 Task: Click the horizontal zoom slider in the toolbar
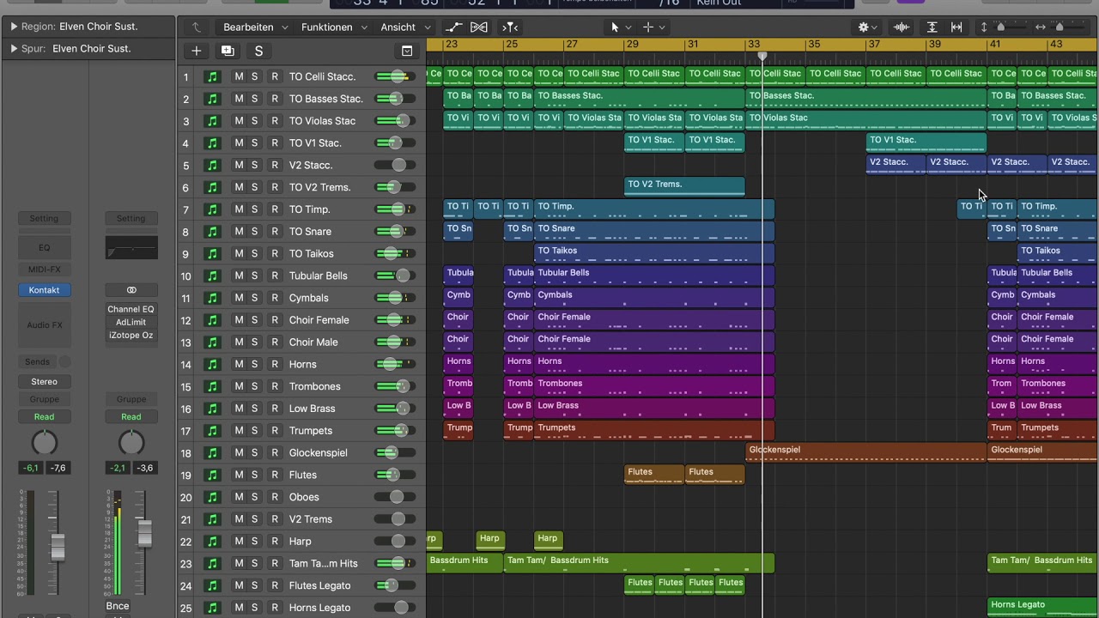[x=1058, y=27]
